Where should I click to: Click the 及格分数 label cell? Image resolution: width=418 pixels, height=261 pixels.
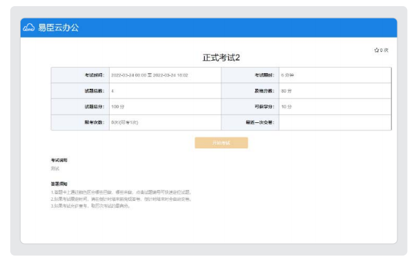click(250, 91)
